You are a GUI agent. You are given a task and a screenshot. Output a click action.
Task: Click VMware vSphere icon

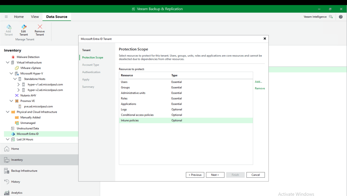[17, 68]
